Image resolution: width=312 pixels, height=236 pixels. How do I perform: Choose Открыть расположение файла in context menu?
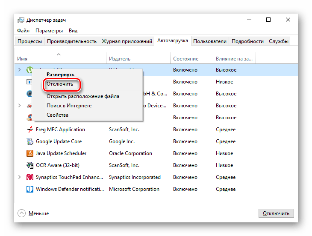point(83,96)
